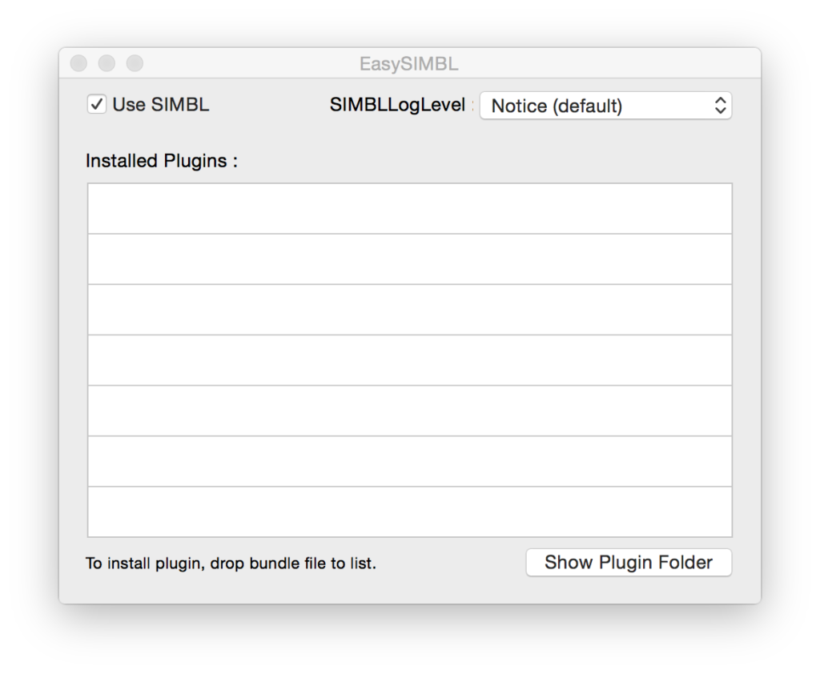820x674 pixels.
Task: Disable SIMBL via its checkbox
Action: click(96, 104)
